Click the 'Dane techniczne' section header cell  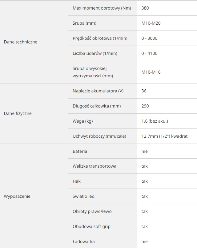[x=21, y=42]
